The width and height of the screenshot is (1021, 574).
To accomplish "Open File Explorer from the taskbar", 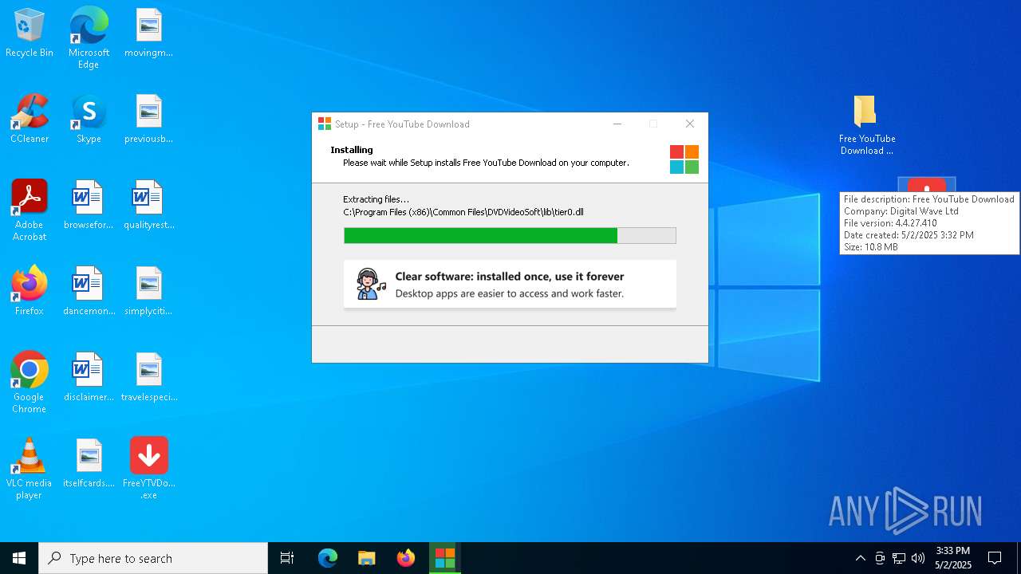I will click(366, 558).
